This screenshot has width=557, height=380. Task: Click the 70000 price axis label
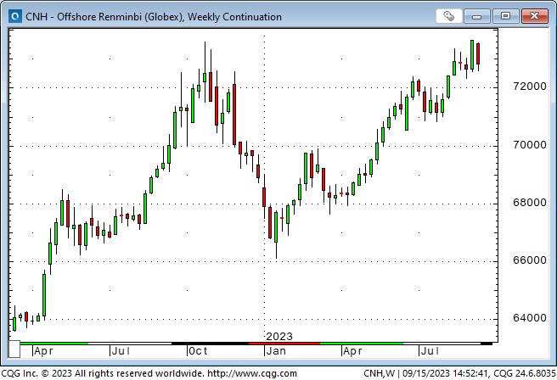coord(530,145)
